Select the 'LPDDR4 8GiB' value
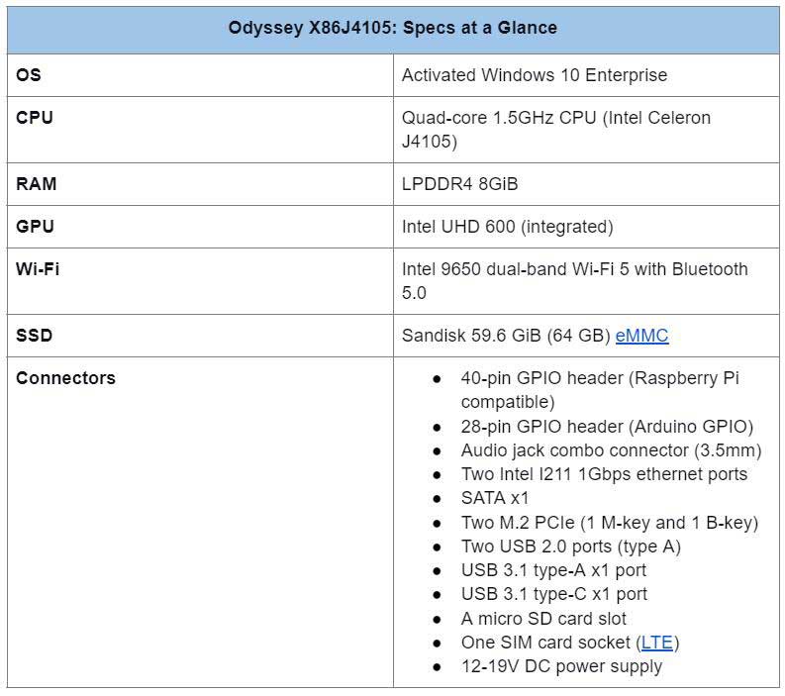Image resolution: width=785 pixels, height=696 pixels. pos(459,184)
